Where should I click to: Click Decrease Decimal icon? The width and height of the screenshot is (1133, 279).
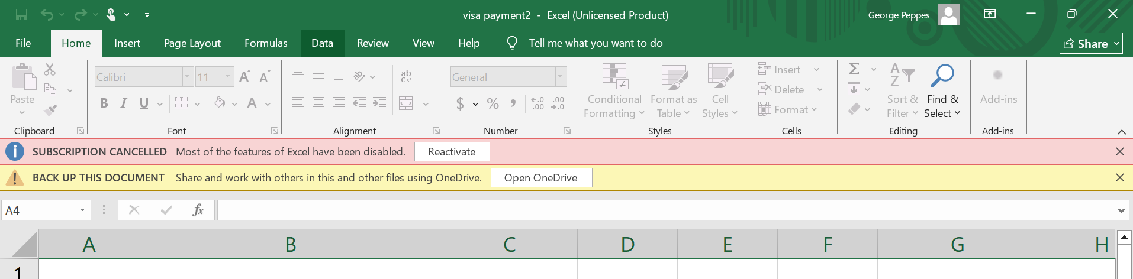point(558,104)
